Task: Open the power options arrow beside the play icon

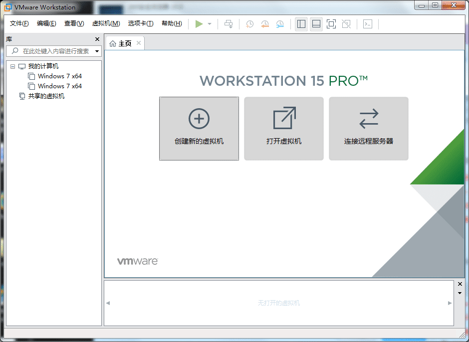Action: (x=210, y=24)
